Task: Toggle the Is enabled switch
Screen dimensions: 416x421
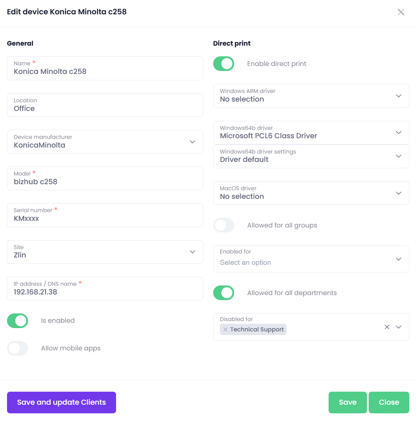Action: [x=18, y=321]
